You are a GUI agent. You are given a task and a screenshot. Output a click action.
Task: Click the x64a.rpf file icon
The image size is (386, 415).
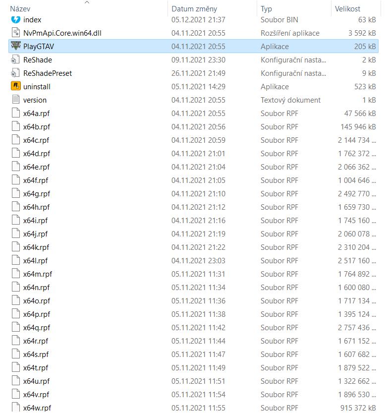pyautogui.click(x=16, y=113)
